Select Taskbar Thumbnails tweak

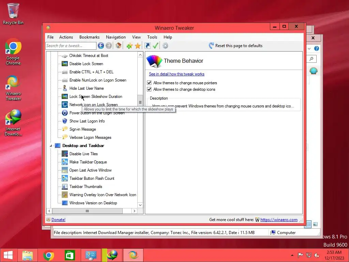tap(86, 187)
